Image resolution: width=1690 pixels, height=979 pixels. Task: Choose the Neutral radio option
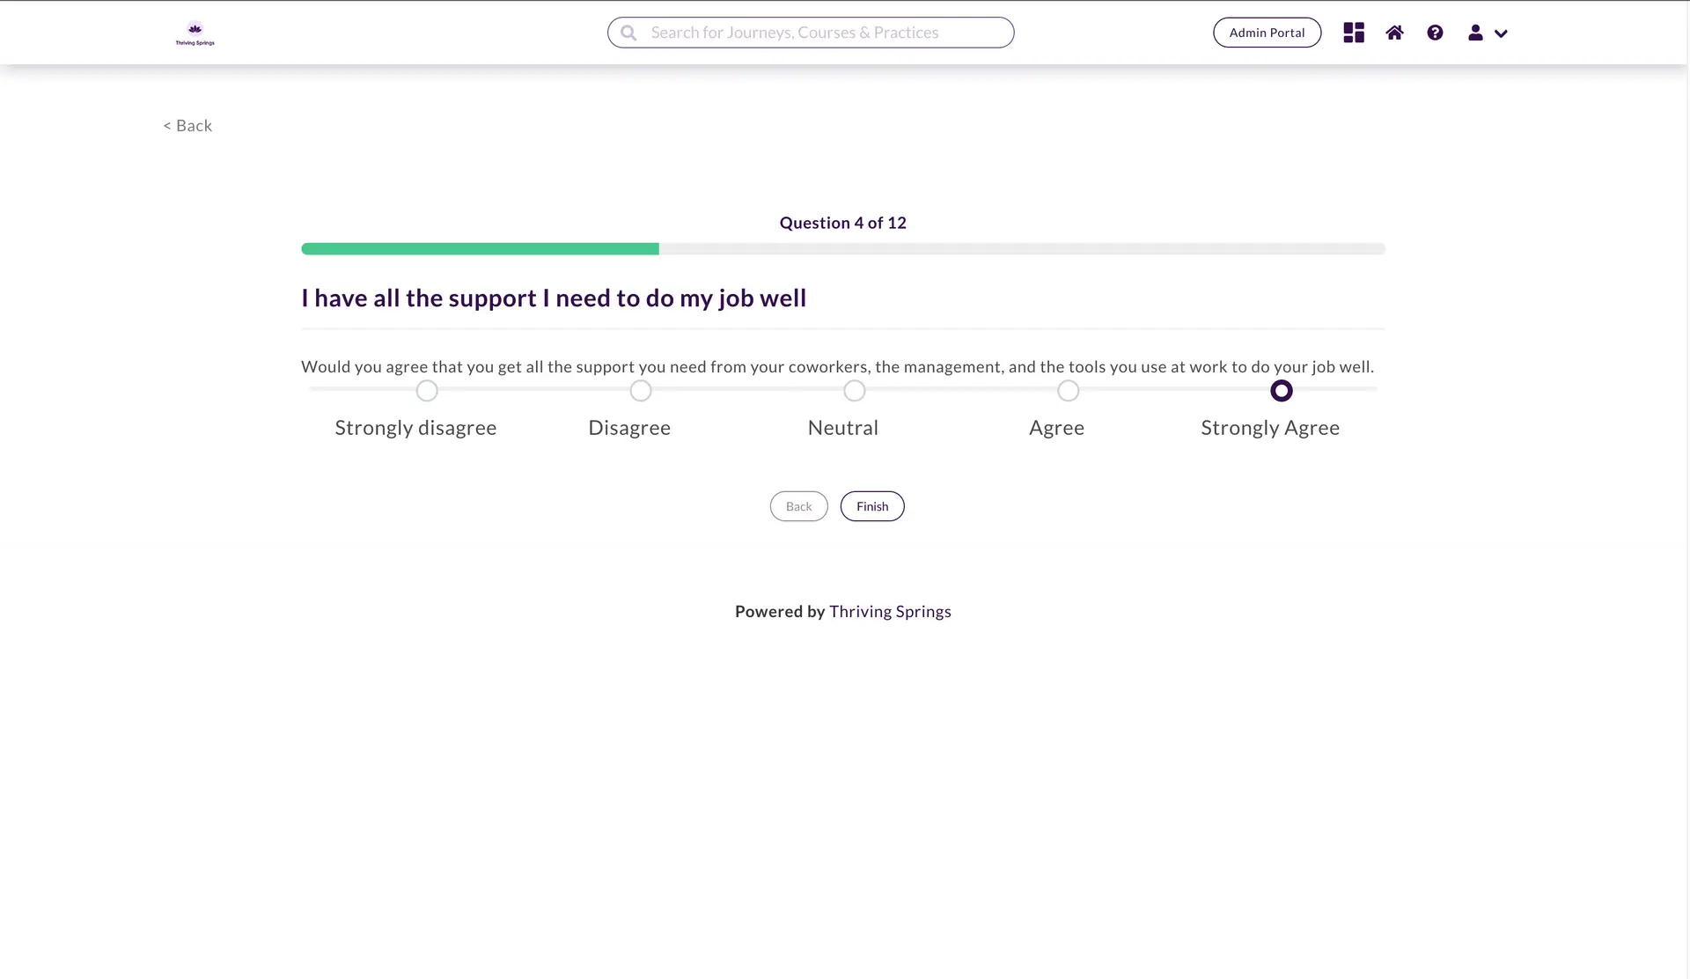[x=855, y=390]
